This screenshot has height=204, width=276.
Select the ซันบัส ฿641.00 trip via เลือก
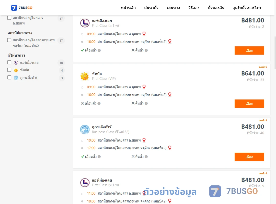click(x=249, y=104)
